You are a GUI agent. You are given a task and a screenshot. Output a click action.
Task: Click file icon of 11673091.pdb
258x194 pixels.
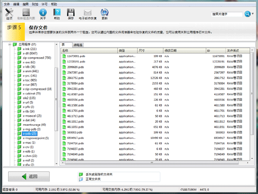64,56
